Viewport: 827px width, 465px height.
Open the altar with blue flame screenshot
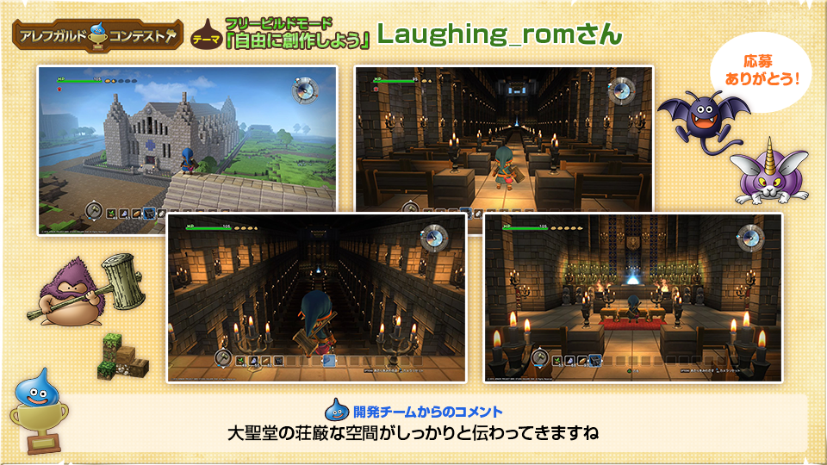pyautogui.click(x=633, y=298)
